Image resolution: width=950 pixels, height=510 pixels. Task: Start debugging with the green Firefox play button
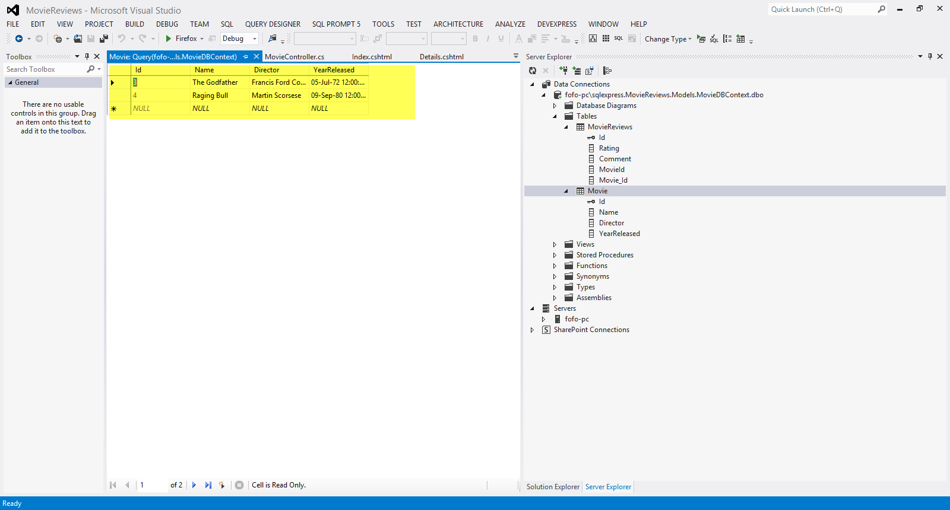point(169,39)
